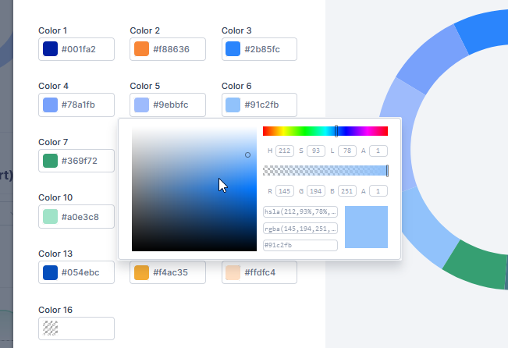Screen dimensions: 508x348
Task: Focus the H hue value field
Action: point(284,151)
